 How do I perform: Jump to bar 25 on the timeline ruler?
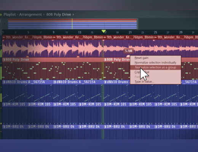point(155,32)
